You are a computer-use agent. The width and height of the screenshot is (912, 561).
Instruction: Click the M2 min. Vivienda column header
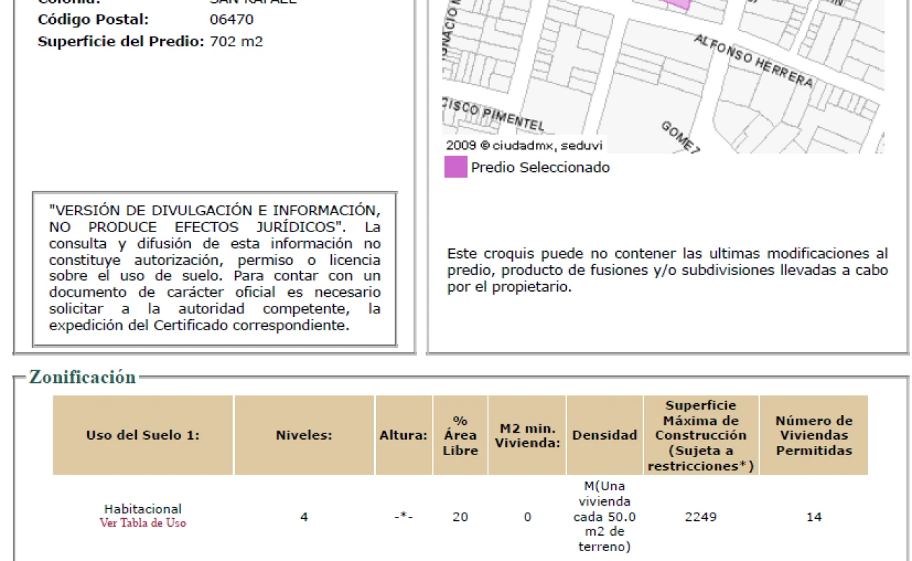coord(528,435)
